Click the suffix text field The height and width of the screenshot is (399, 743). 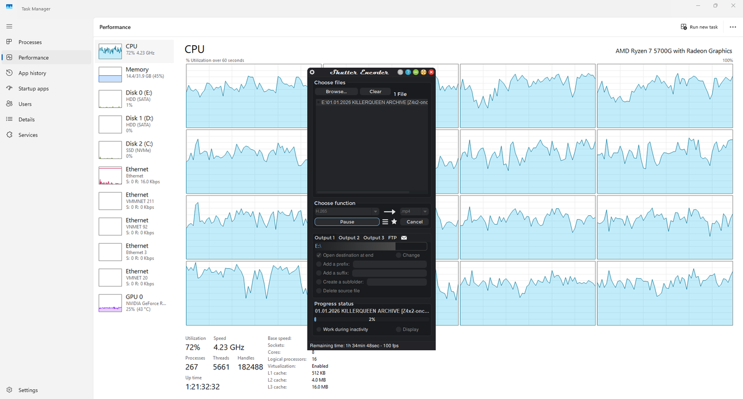[389, 273]
